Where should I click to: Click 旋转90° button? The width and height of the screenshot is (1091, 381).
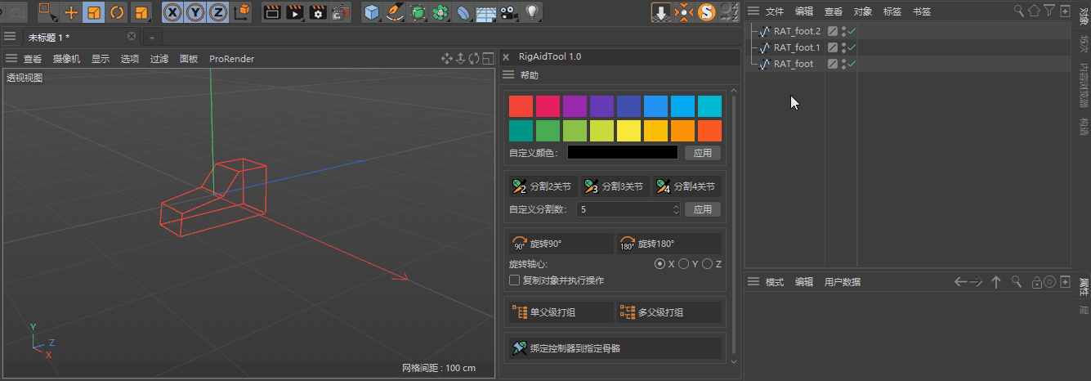click(x=561, y=244)
